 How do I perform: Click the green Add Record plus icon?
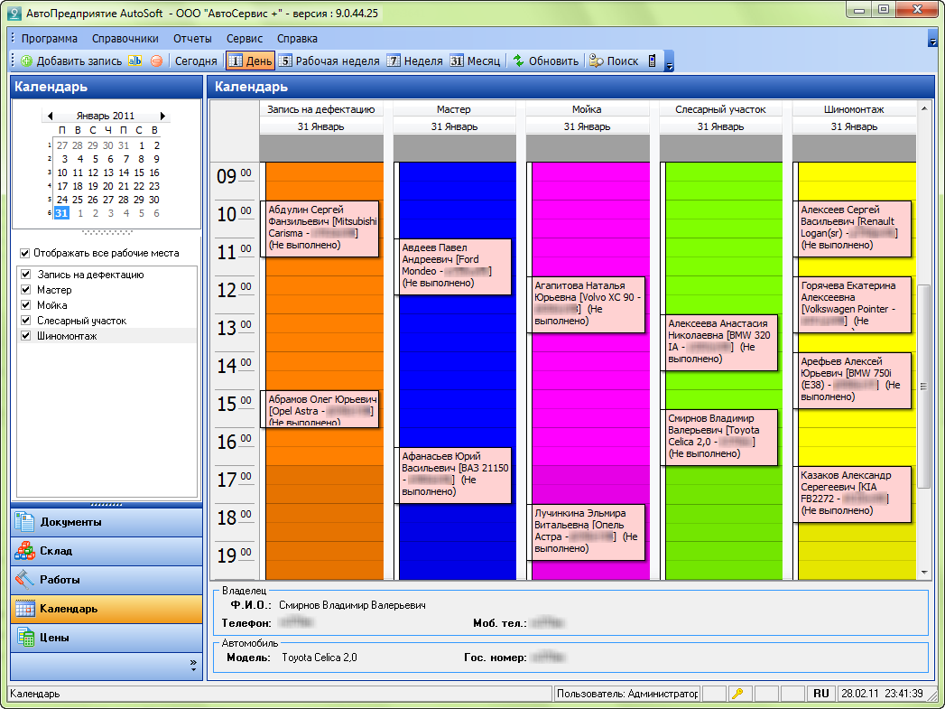26,61
